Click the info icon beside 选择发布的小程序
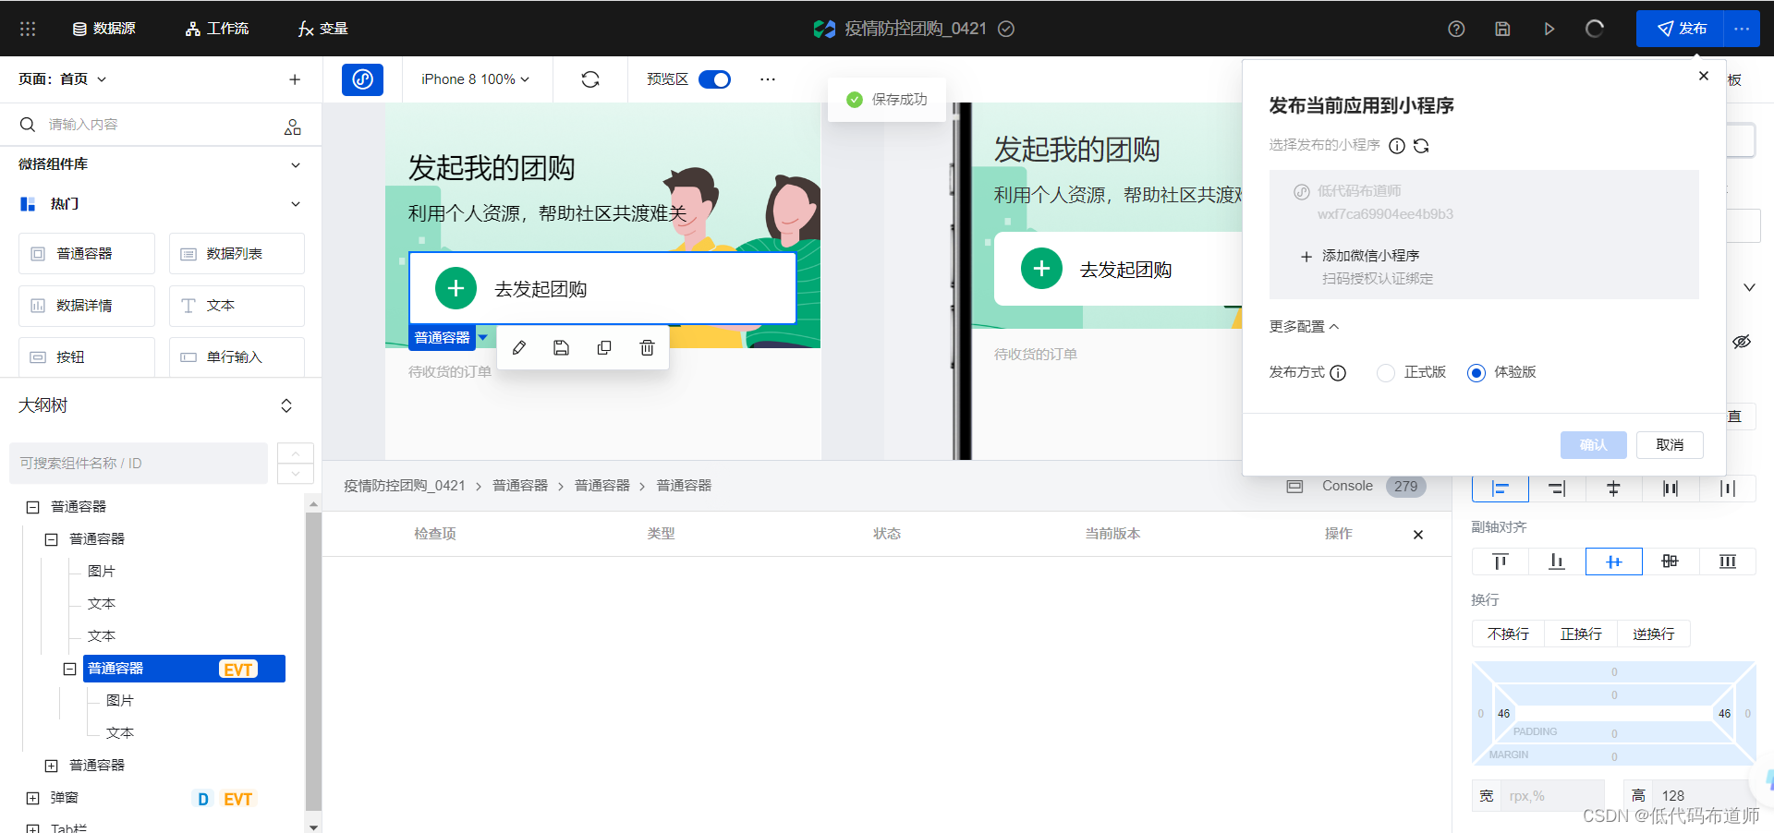This screenshot has height=833, width=1774. coord(1397,146)
